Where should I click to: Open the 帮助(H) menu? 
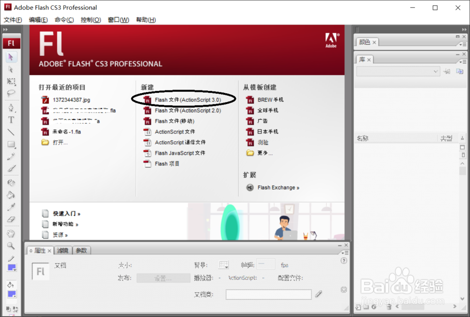(x=146, y=20)
